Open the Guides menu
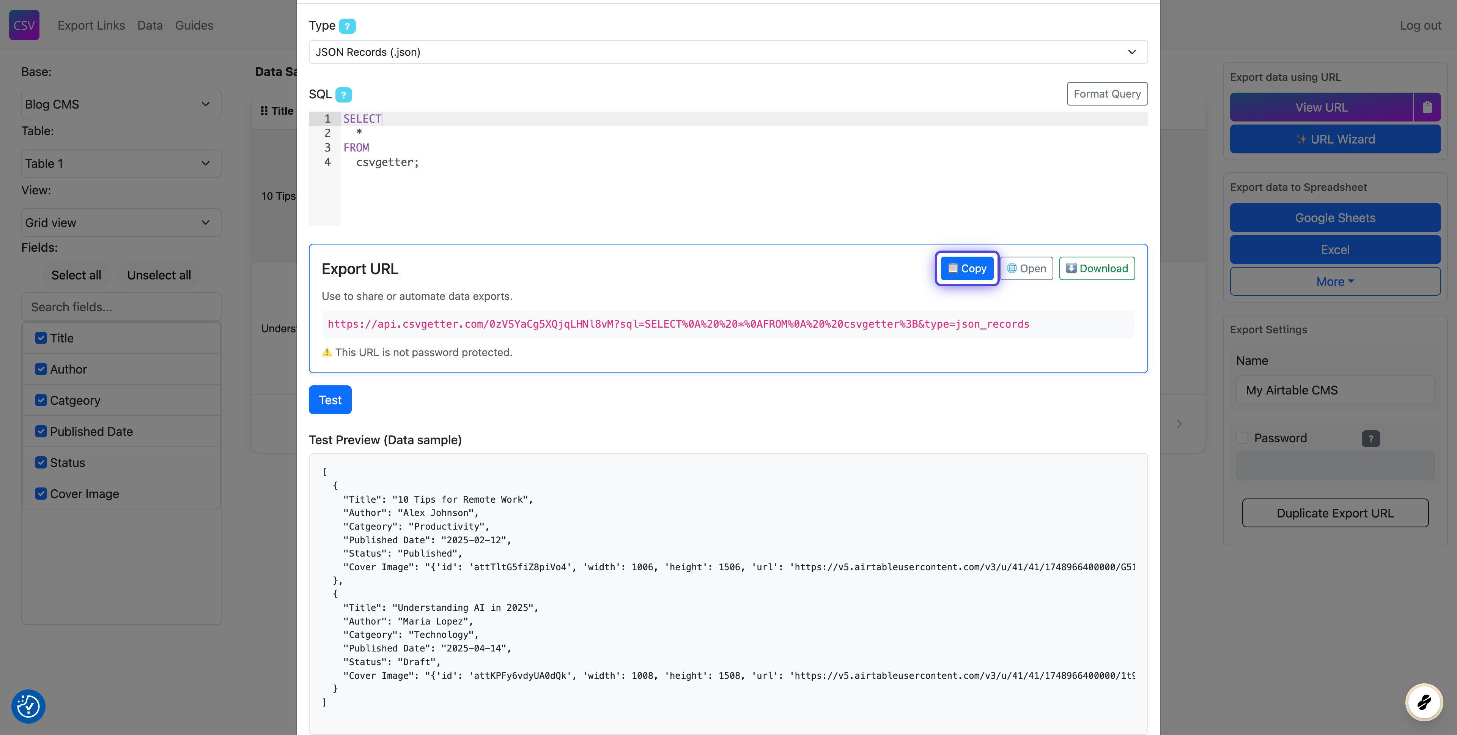Image resolution: width=1457 pixels, height=735 pixels. click(x=194, y=25)
